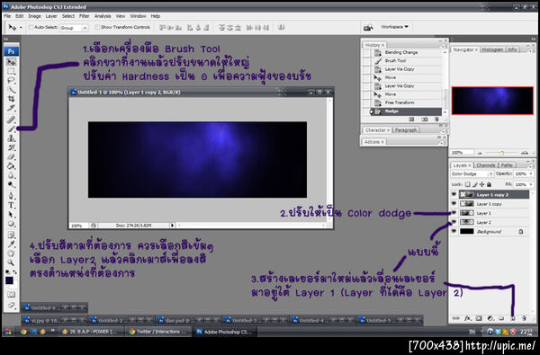The height and width of the screenshot is (355, 540).
Task: Open the Image menu
Action: click(x=34, y=16)
